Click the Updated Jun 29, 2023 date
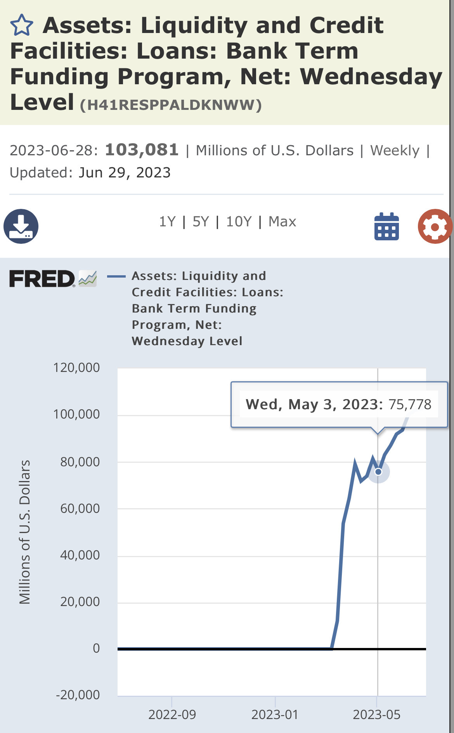The height and width of the screenshot is (733, 454). (124, 172)
